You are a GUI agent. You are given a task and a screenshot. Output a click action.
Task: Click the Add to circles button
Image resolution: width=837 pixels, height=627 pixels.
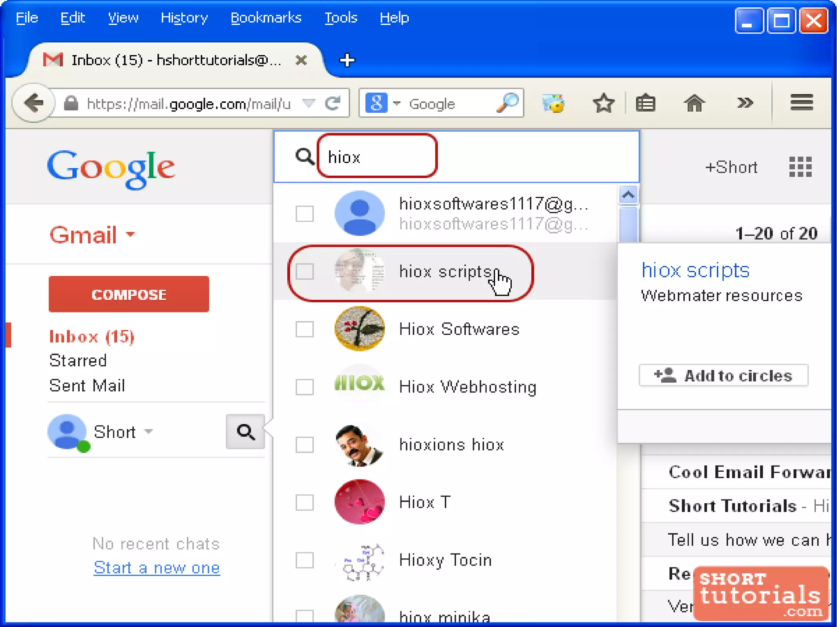click(723, 375)
